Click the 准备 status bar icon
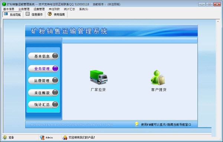This screenshot has width=223, height=142. 5,137
